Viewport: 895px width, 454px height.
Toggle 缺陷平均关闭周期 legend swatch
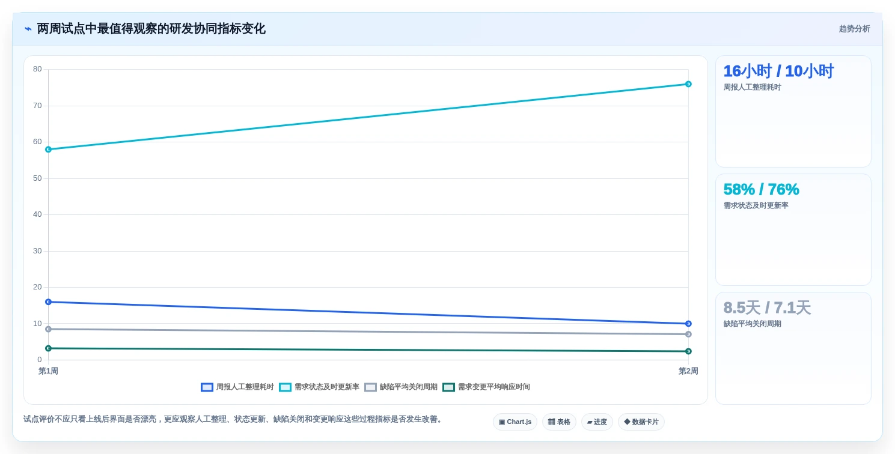coord(370,387)
